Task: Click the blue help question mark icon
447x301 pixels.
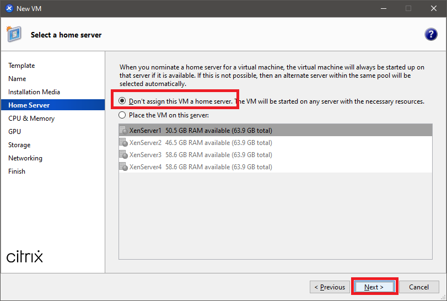Action: click(x=431, y=34)
